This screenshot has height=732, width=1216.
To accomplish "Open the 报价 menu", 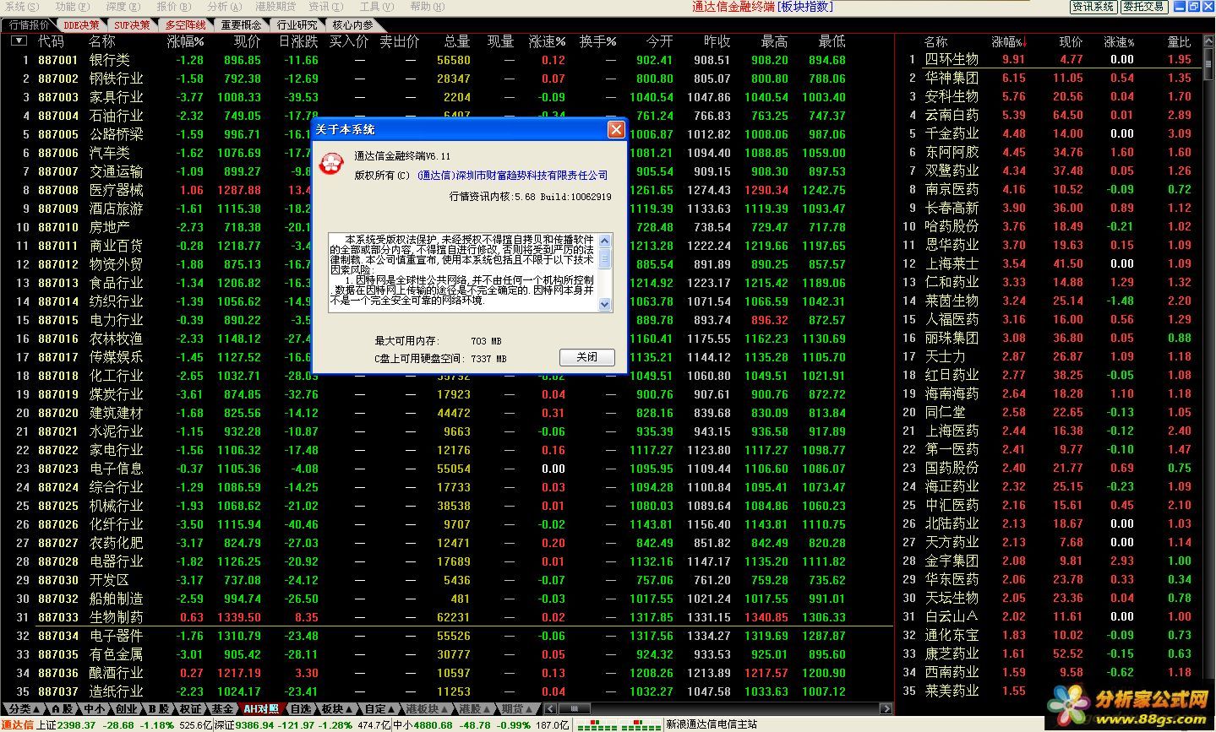I will coord(172,6).
